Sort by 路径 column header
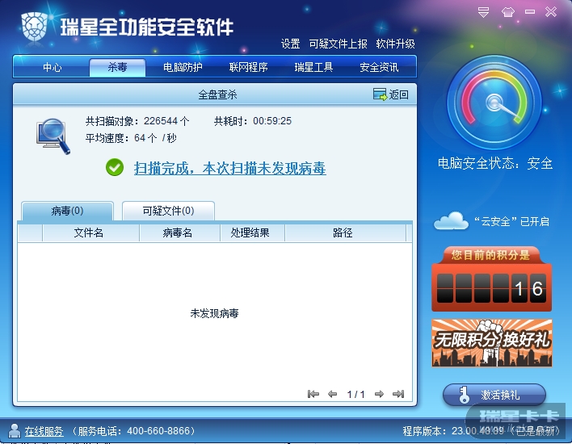 [x=345, y=232]
